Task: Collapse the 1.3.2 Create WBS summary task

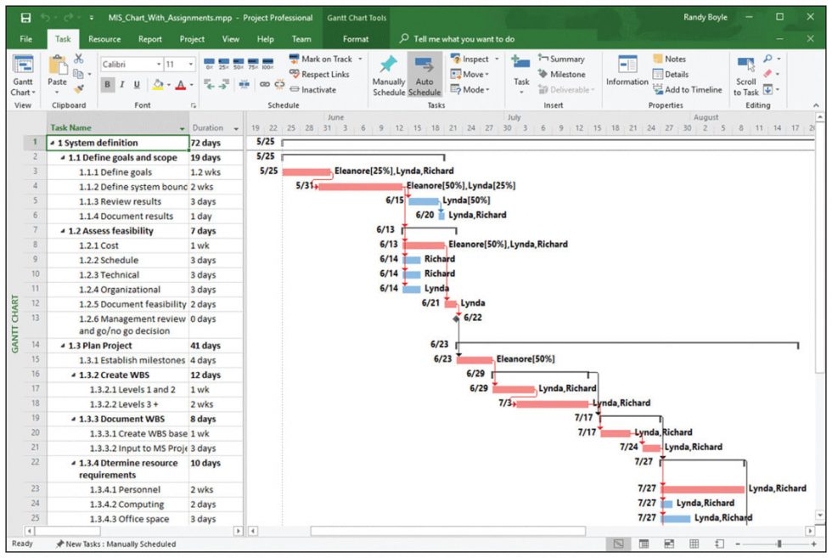Action: tap(73, 375)
